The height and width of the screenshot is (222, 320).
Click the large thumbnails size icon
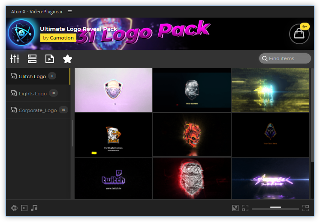[x=305, y=208]
